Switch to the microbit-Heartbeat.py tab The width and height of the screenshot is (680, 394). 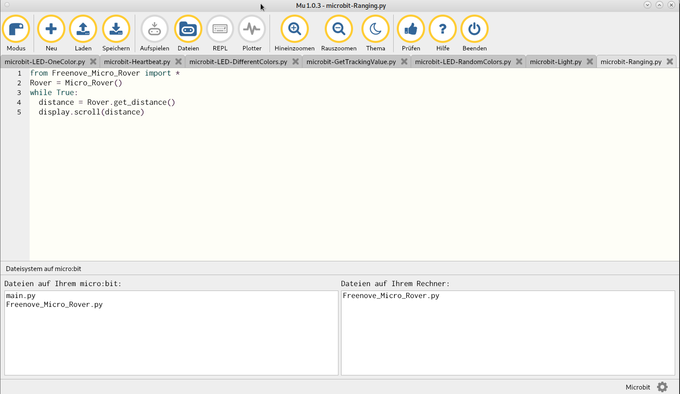point(137,62)
